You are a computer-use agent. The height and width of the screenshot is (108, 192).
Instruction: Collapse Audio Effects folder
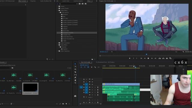tap(58, 10)
